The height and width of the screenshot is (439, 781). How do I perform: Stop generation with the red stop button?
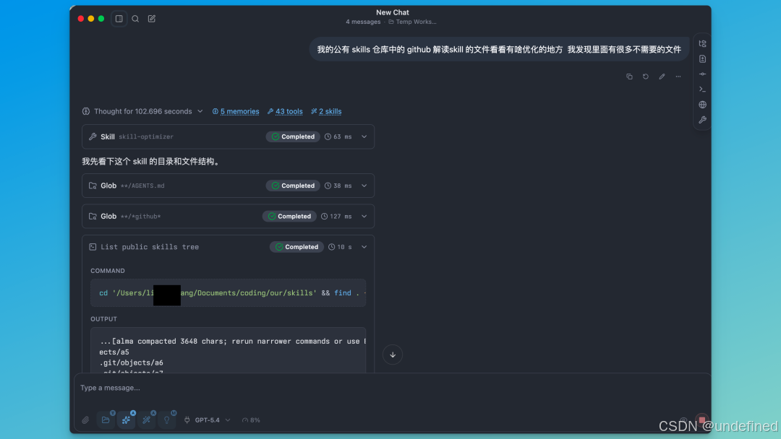[x=701, y=420]
